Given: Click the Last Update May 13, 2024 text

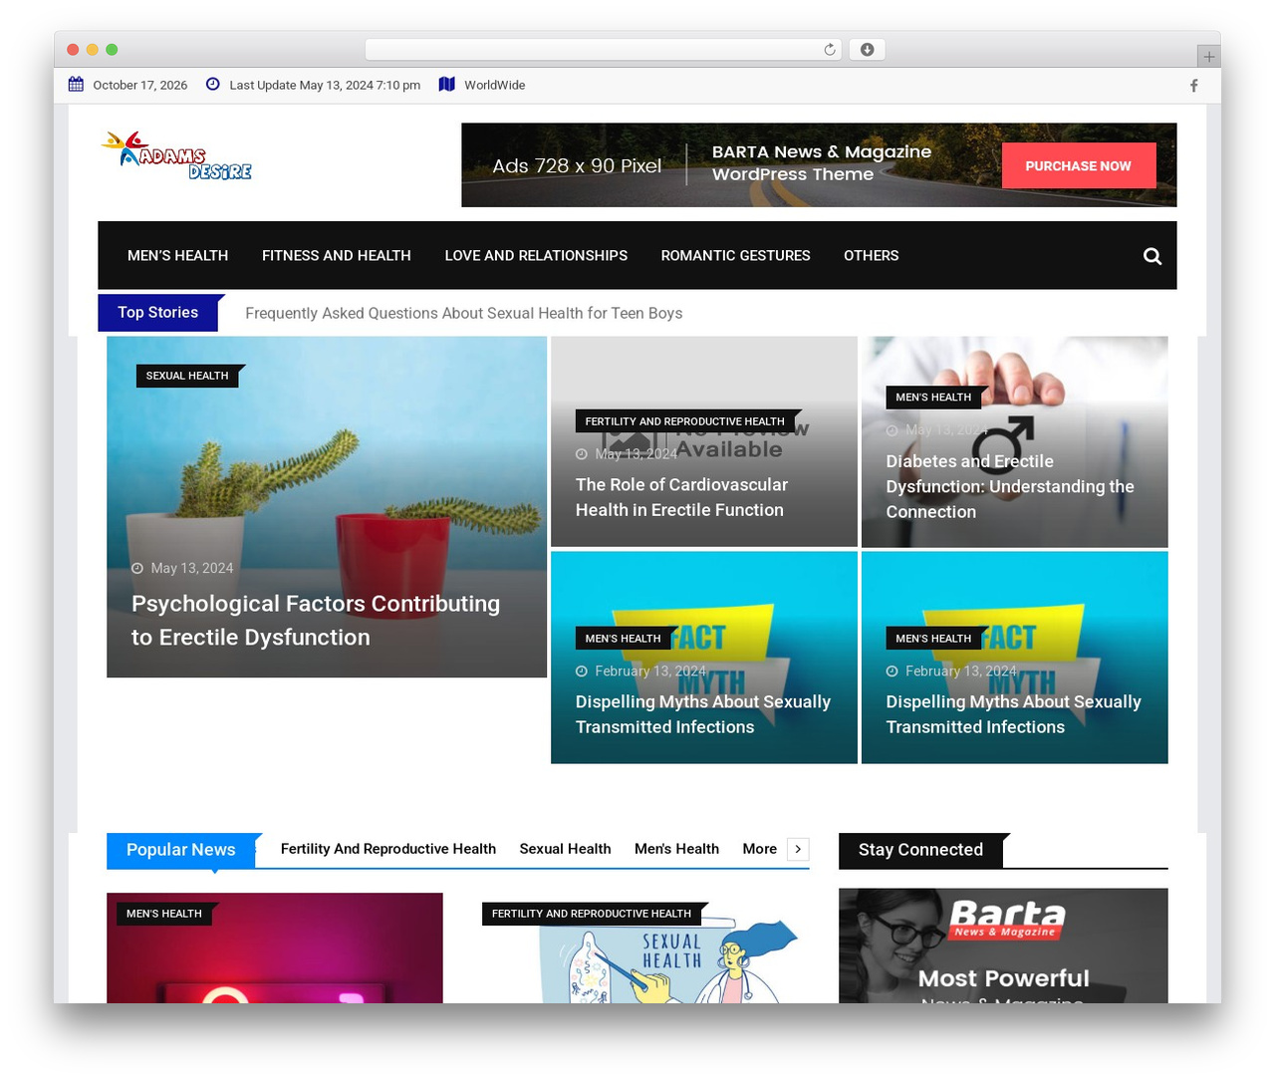Looking at the screenshot, I should click(325, 86).
